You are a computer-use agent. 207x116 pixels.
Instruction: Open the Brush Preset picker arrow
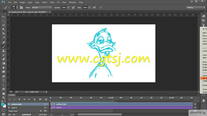tap(17, 7)
